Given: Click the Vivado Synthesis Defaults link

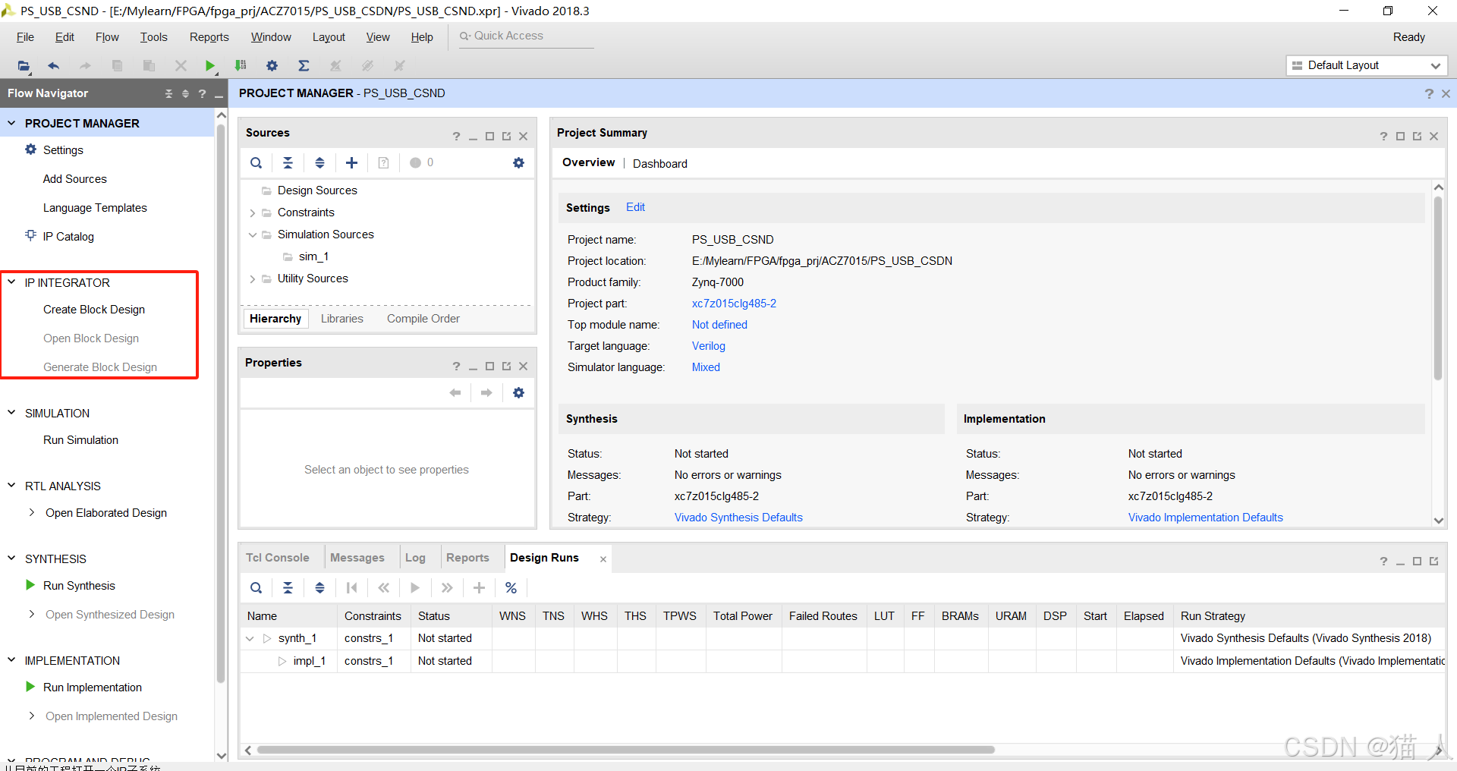Looking at the screenshot, I should tap(738, 518).
